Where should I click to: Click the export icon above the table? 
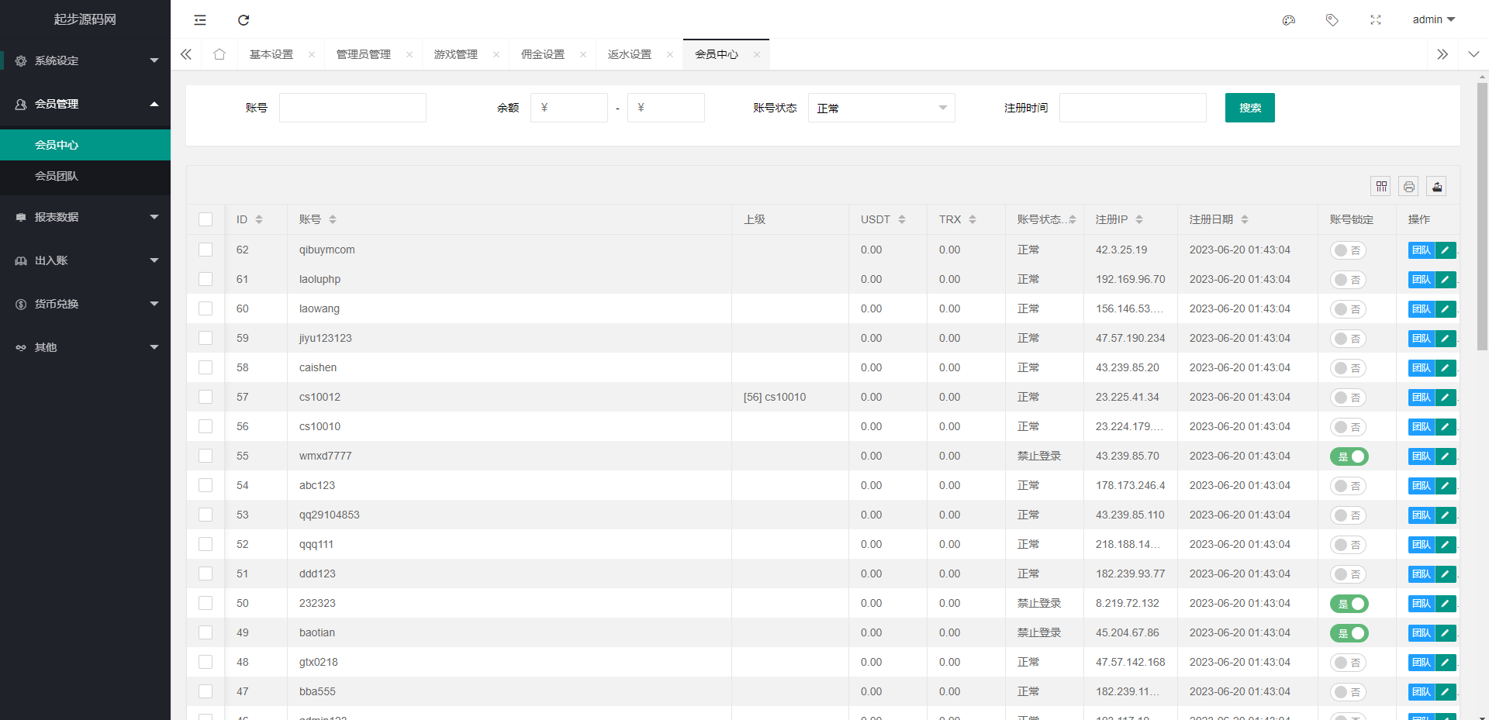[x=1437, y=186]
